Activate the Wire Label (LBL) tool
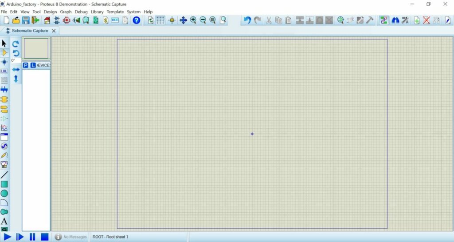The width and height of the screenshot is (454, 242). (4, 71)
